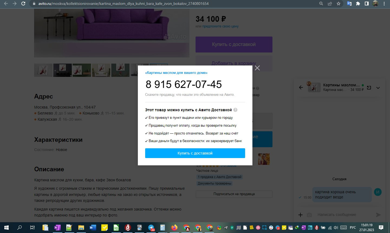This screenshot has width=390, height=233.
Task: Open the browser extensions puzzle icon
Action: click(x=358, y=4)
